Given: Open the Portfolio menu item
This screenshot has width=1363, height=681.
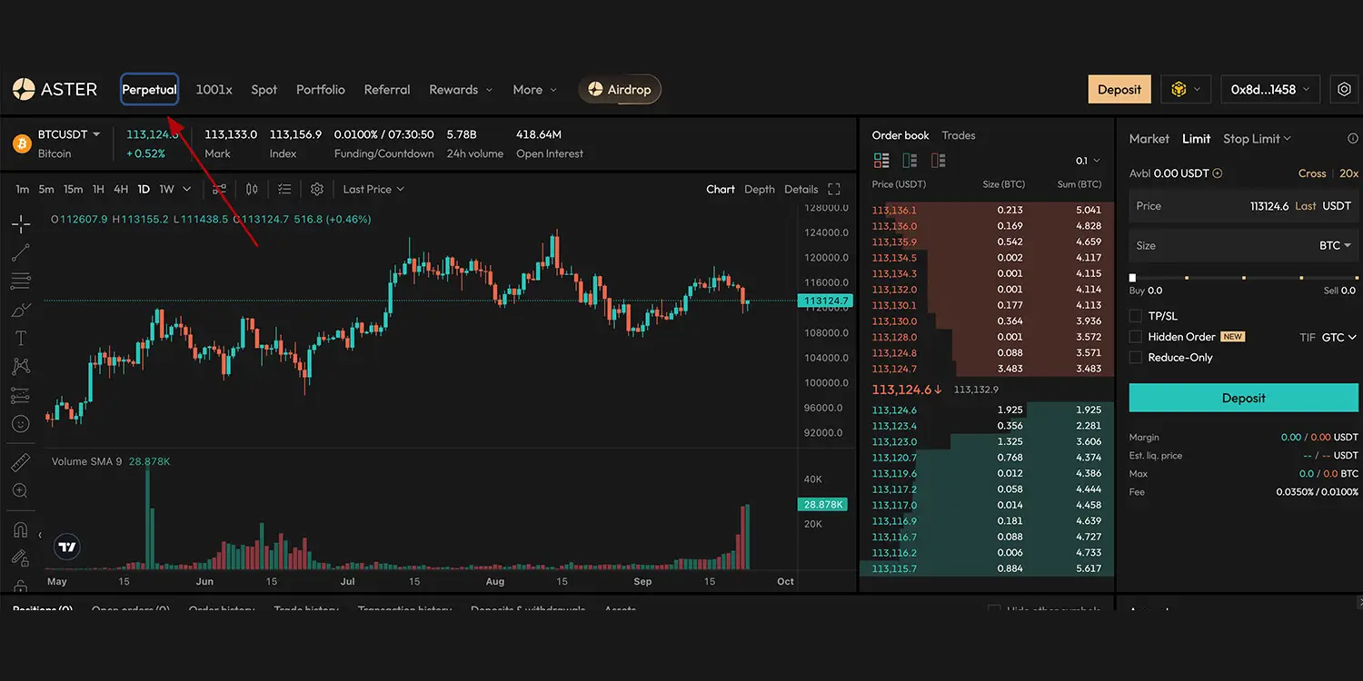Looking at the screenshot, I should coord(320,90).
